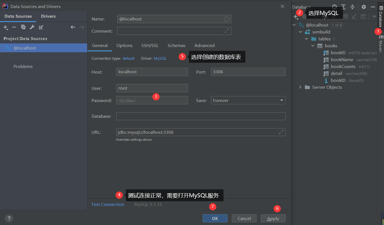
Task: Click into the User field
Action: click(x=152, y=88)
